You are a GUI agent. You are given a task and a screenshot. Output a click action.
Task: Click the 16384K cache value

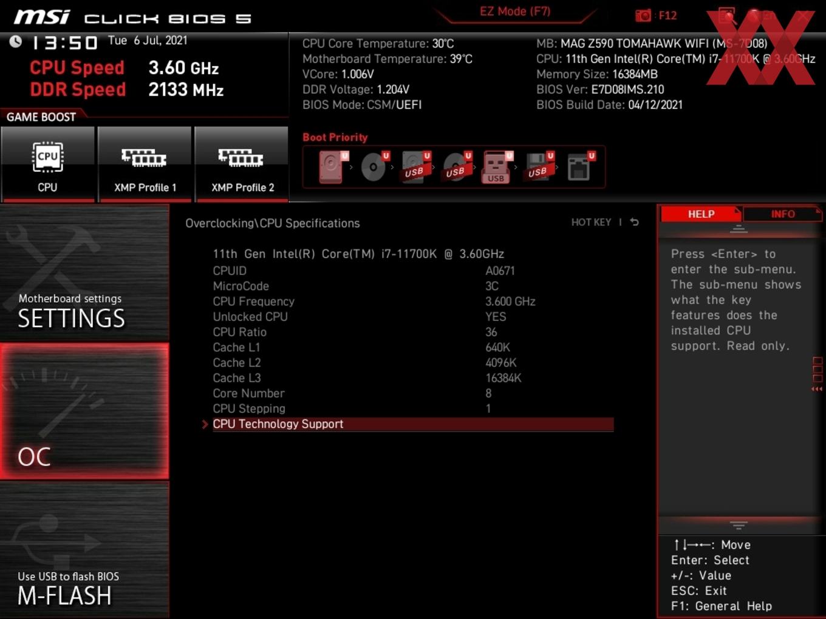click(503, 378)
